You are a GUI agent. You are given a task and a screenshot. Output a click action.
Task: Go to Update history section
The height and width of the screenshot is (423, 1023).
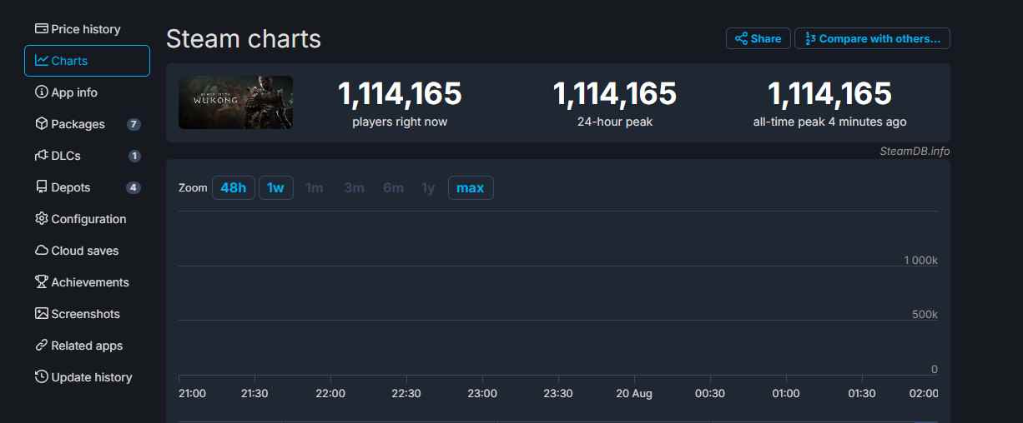[91, 377]
